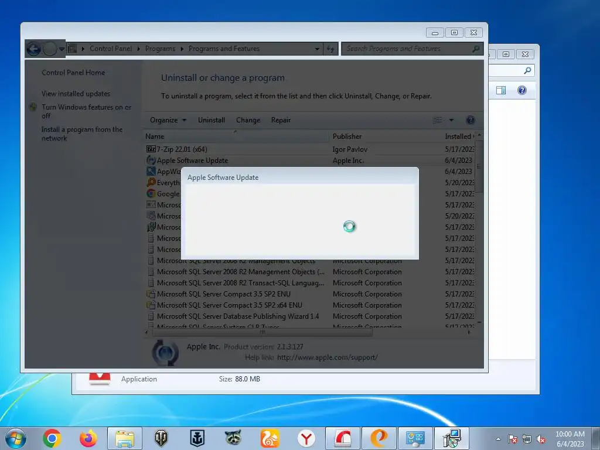Click the magnifier in the Programs search box

[476, 49]
